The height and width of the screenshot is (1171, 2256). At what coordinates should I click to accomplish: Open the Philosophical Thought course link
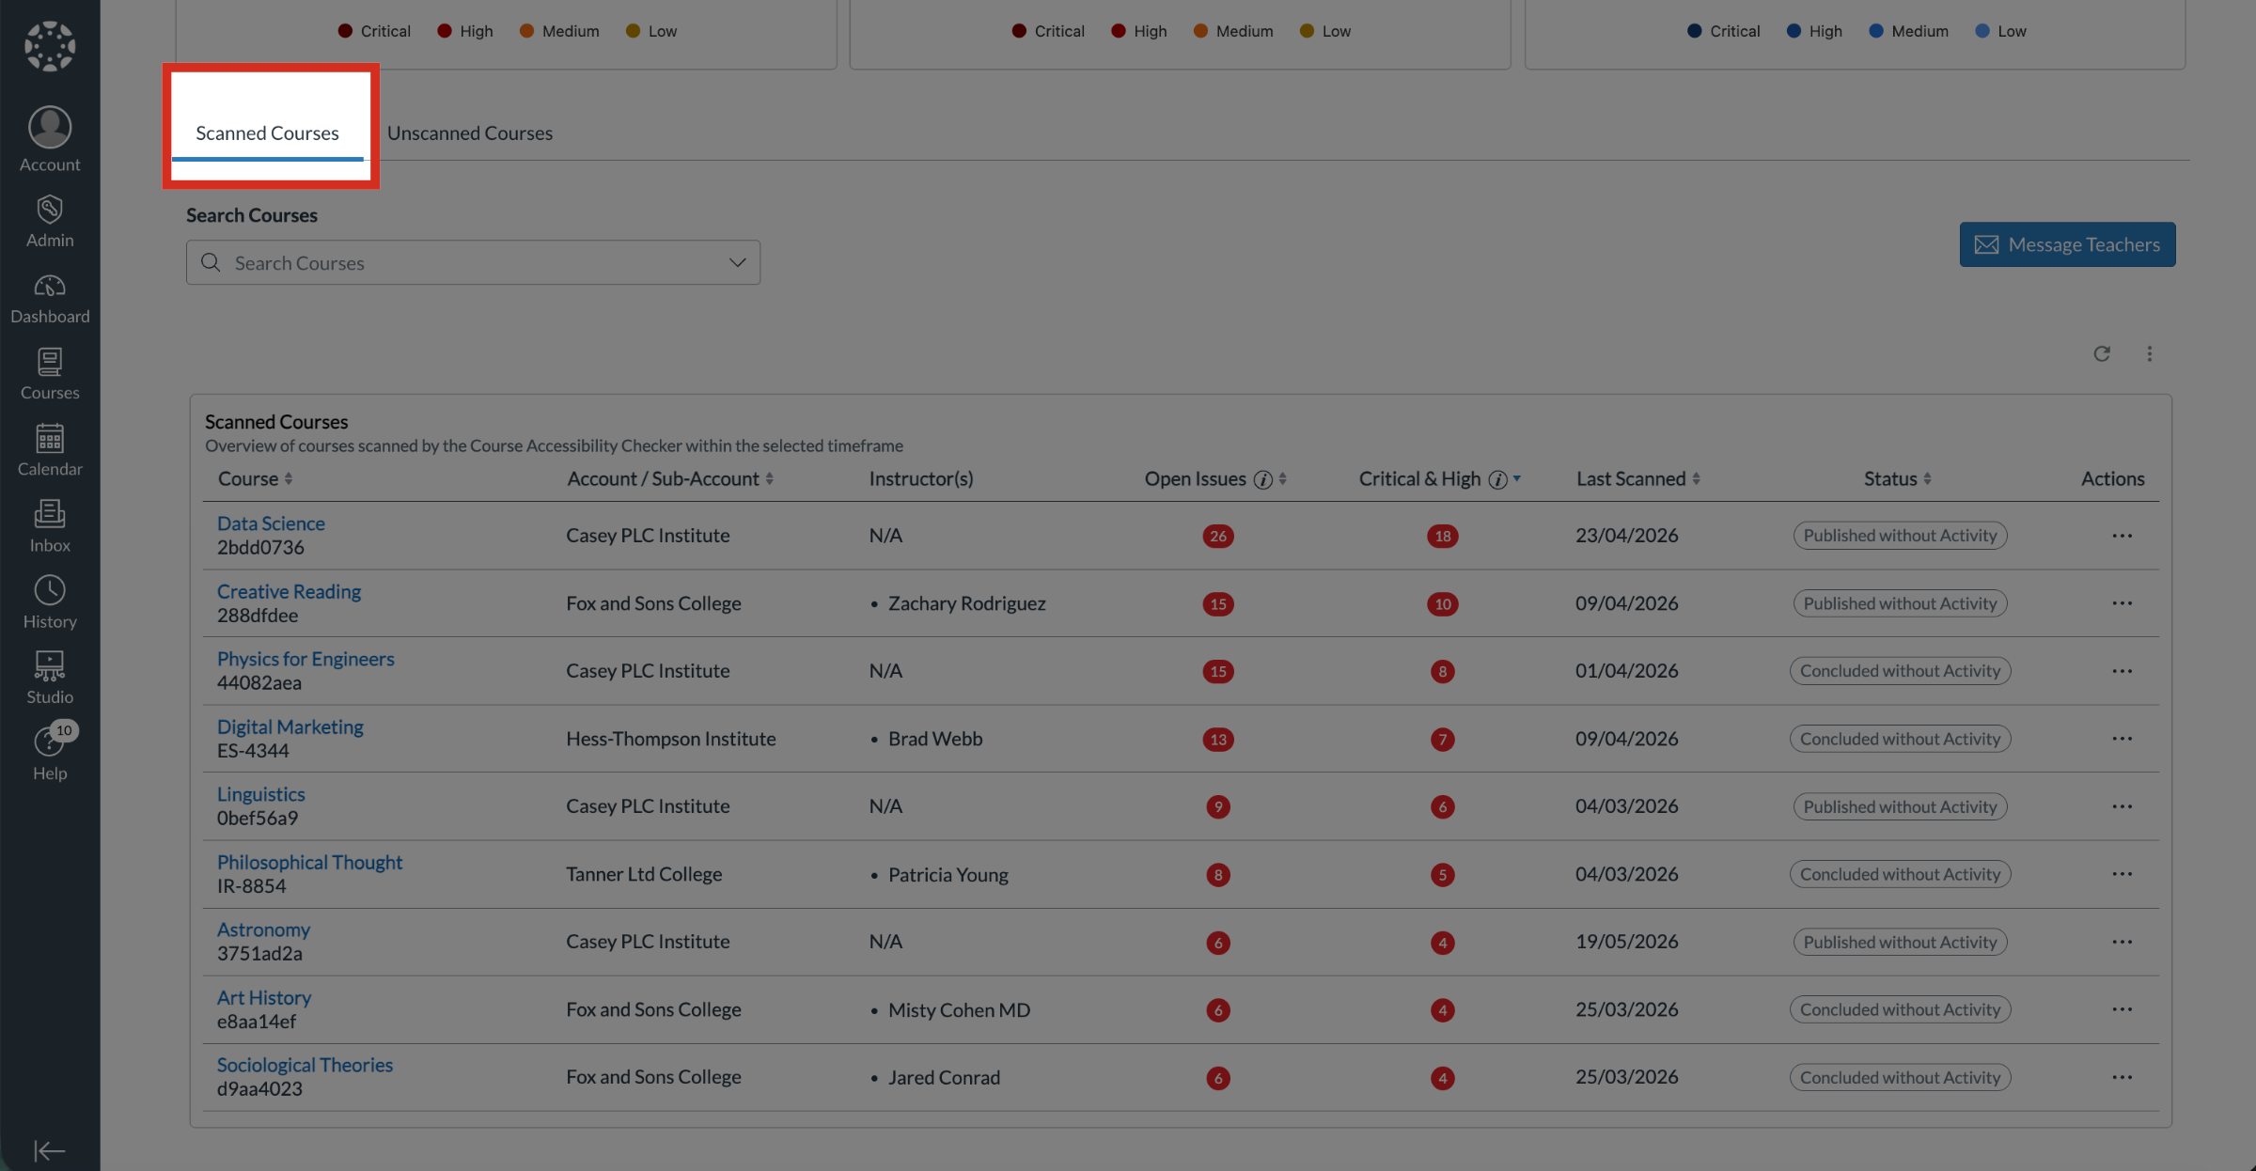pyautogui.click(x=309, y=862)
